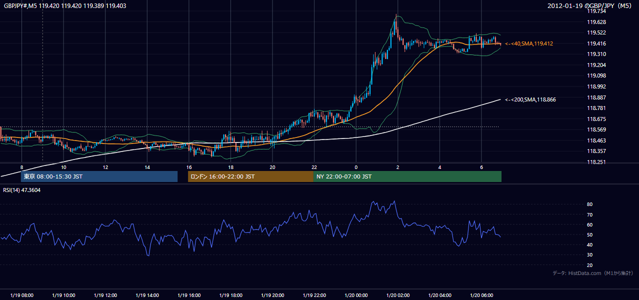Click the 1/19 16:00 time axis label
The height and width of the screenshot is (300, 639).
pos(189,295)
